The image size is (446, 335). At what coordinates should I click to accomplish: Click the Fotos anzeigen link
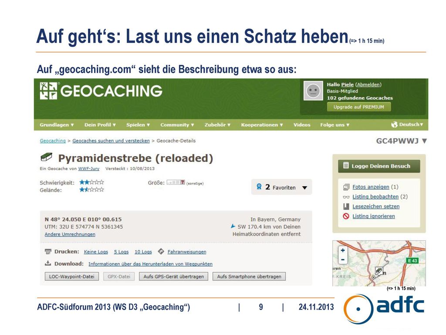(x=371, y=187)
